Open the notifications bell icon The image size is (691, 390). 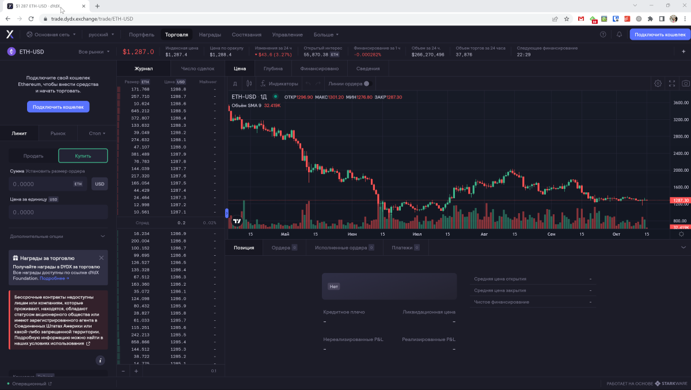(x=619, y=35)
